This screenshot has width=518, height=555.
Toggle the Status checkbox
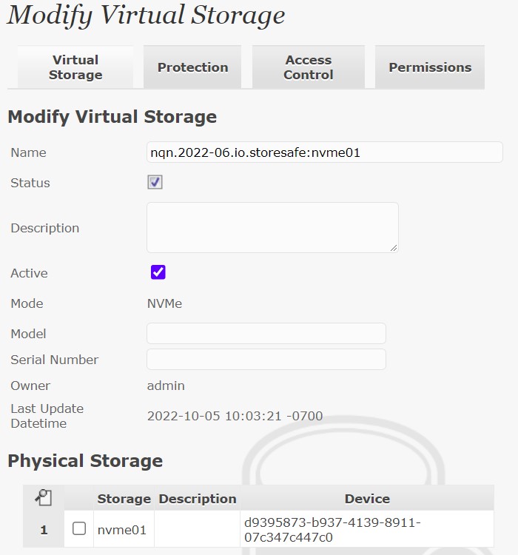[x=155, y=182]
